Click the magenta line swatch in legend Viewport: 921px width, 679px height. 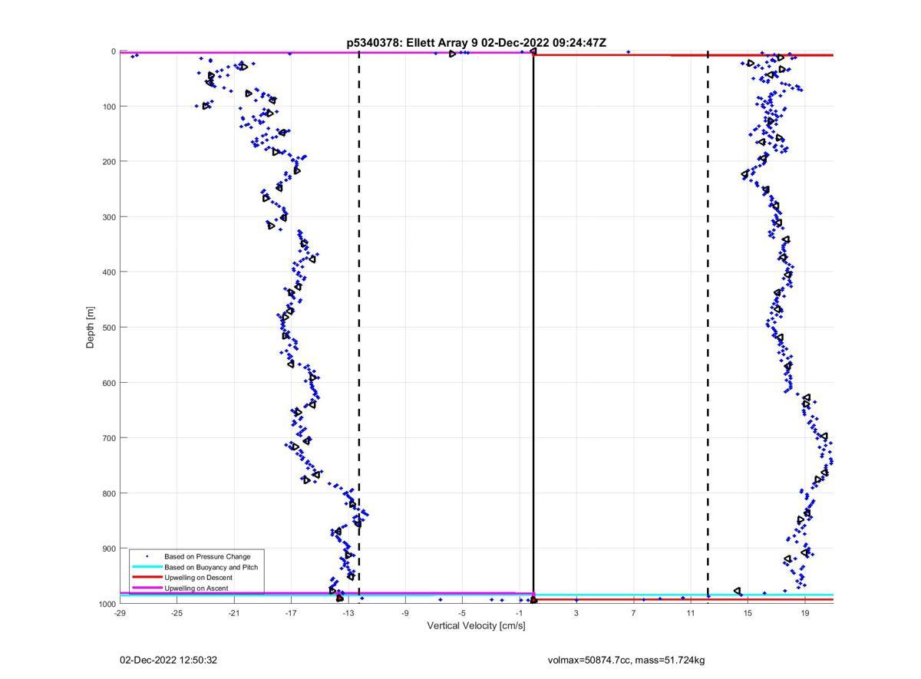point(147,588)
